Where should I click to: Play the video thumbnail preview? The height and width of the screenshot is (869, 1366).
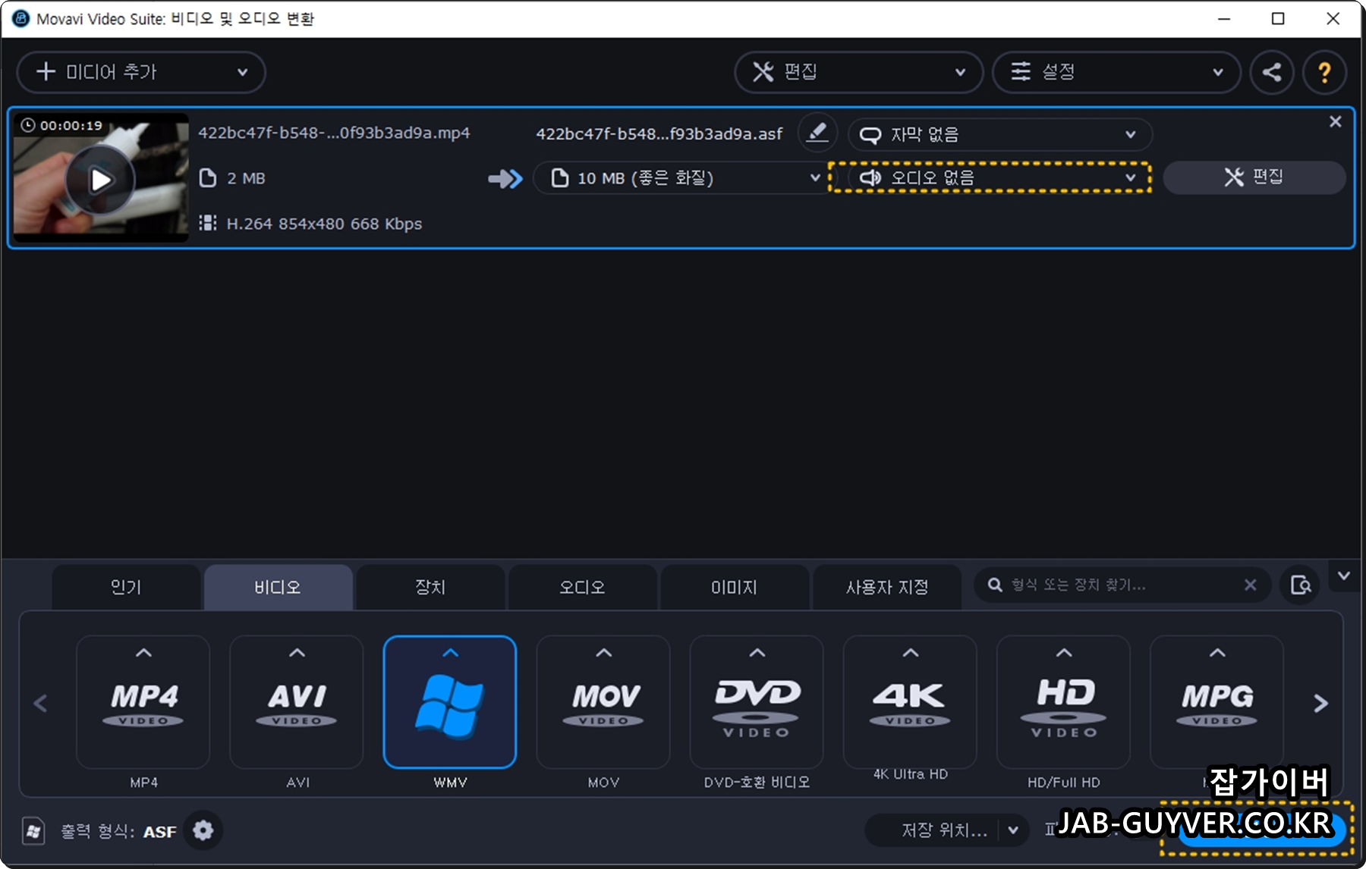click(100, 180)
